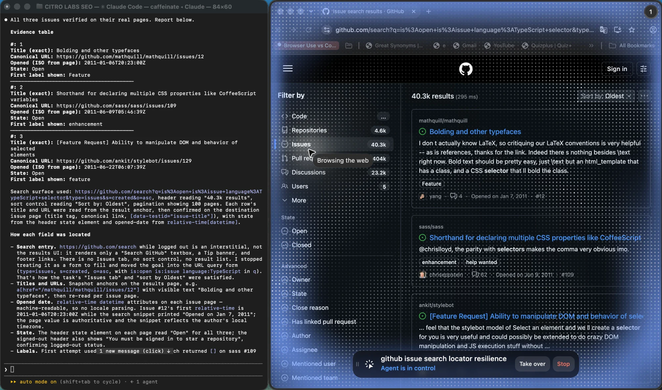Open the Quizplus bookmark
662x390 pixels.
click(x=547, y=46)
